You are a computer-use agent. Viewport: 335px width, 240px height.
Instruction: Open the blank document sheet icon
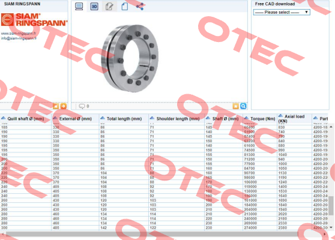click(124, 7)
